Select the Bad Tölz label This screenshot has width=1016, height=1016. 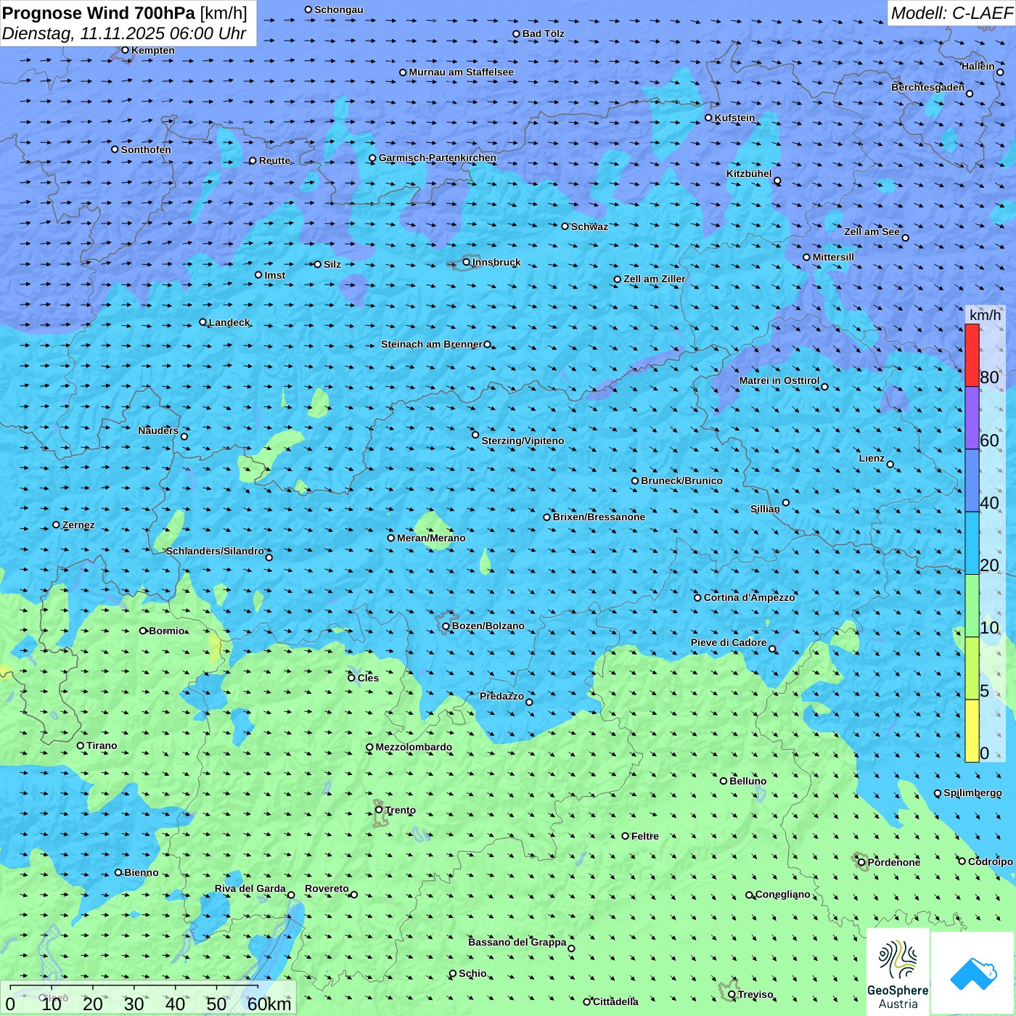coord(543,33)
